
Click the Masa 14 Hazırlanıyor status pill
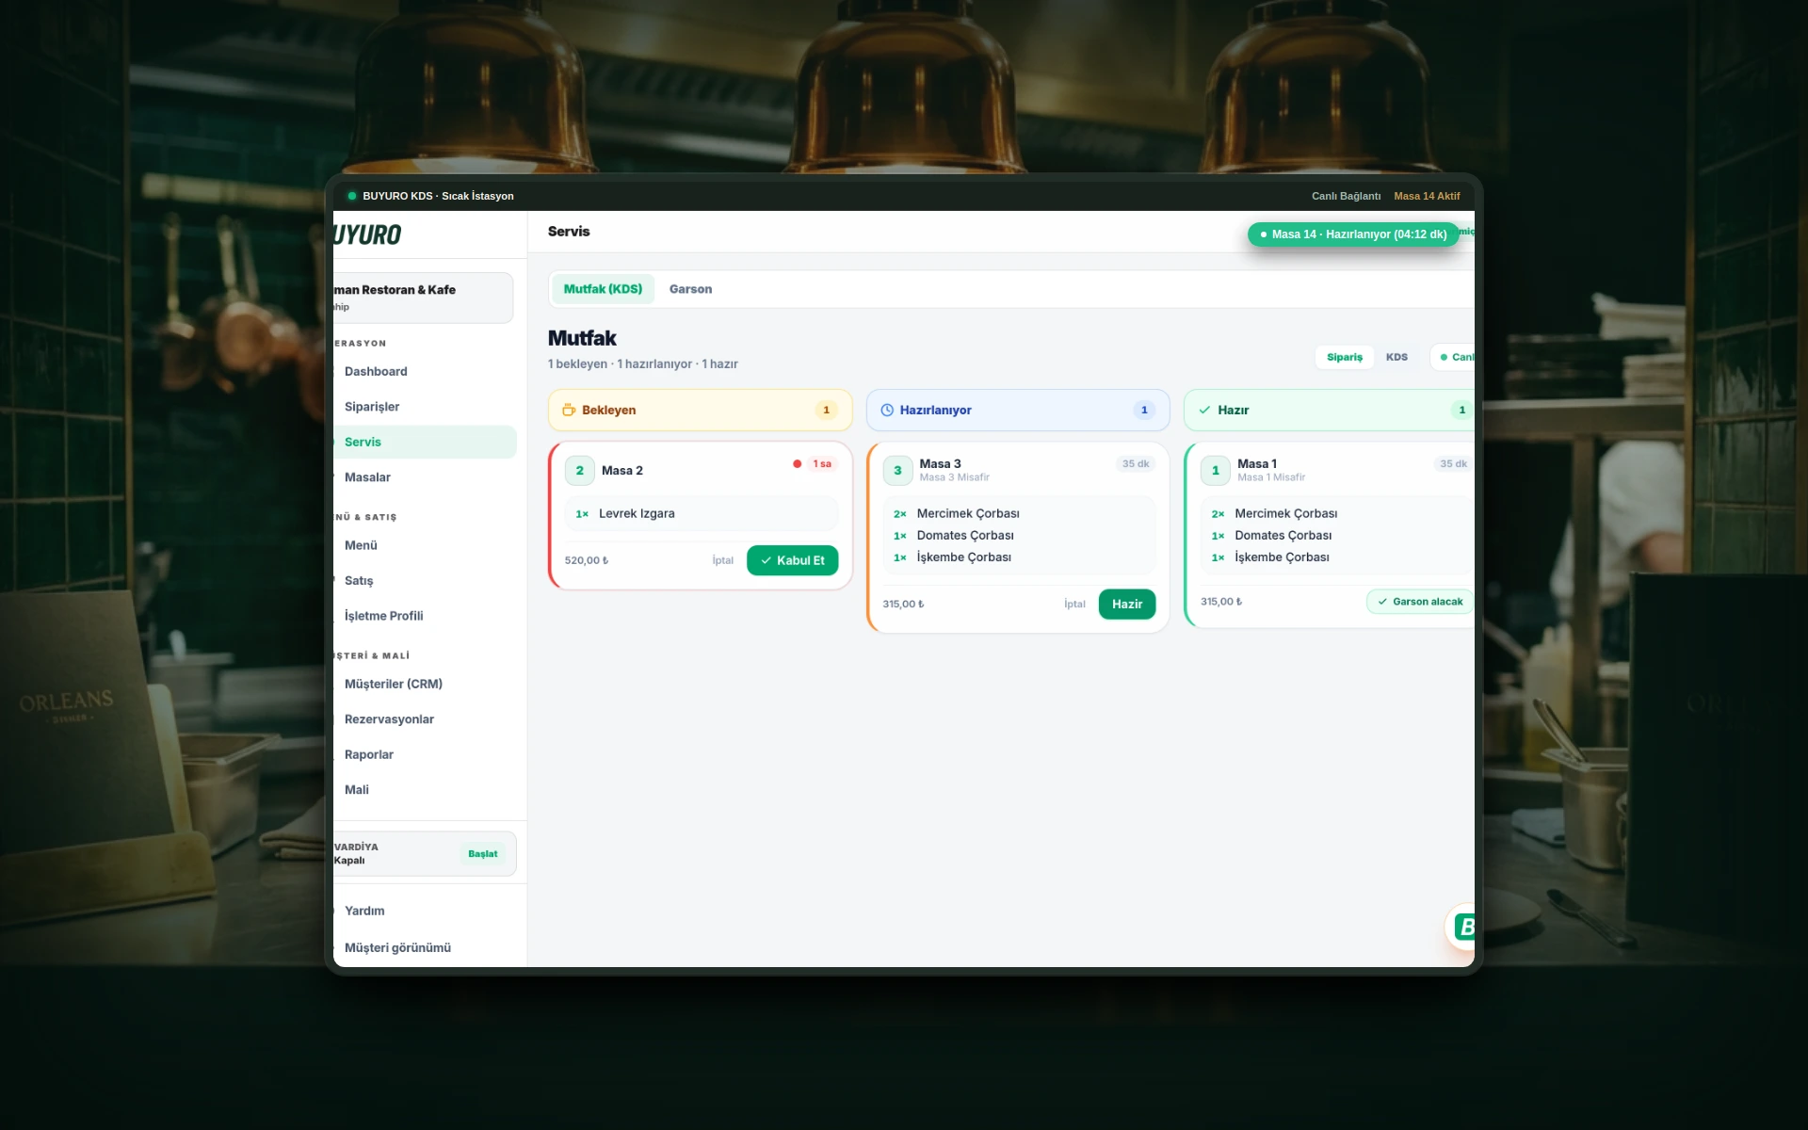[1353, 234]
